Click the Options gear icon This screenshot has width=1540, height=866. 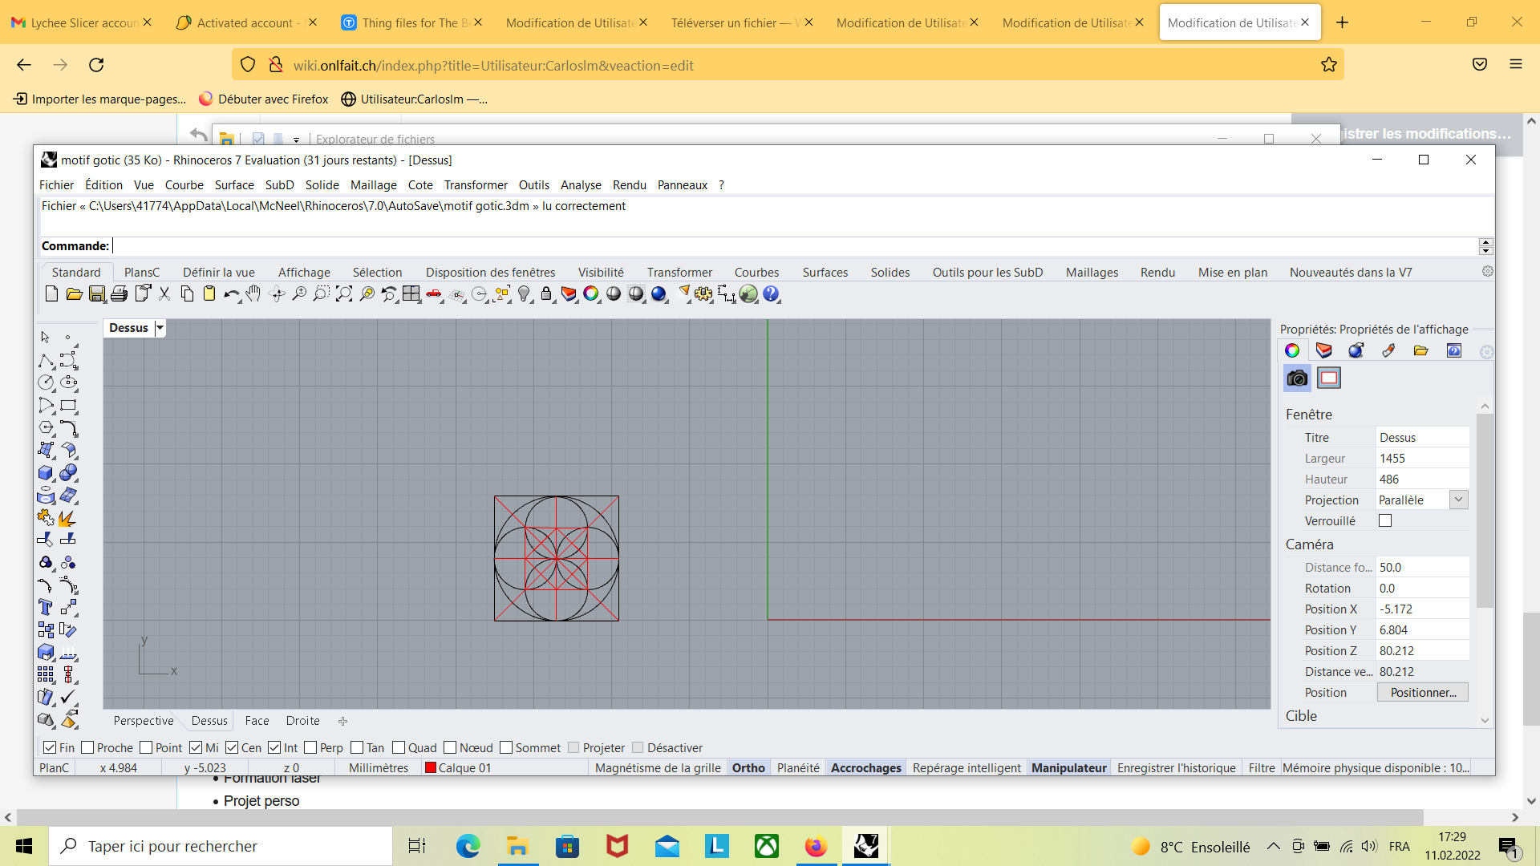(703, 294)
